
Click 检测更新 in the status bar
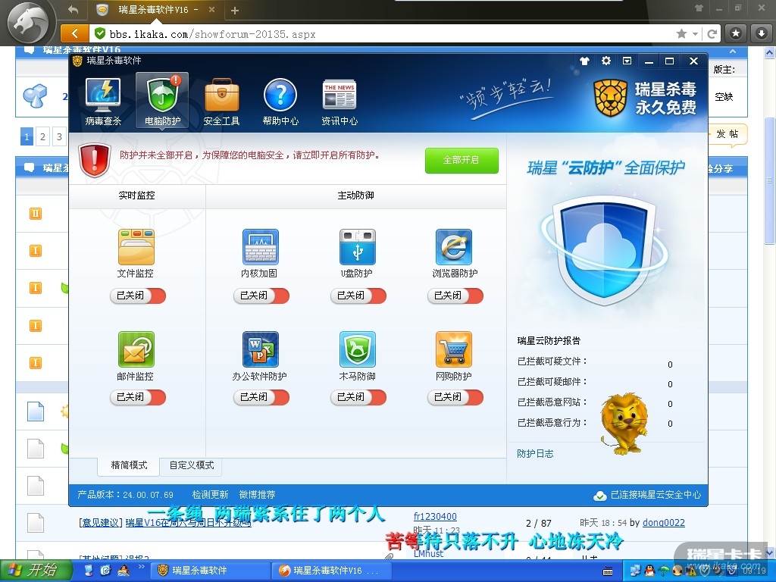pos(210,494)
